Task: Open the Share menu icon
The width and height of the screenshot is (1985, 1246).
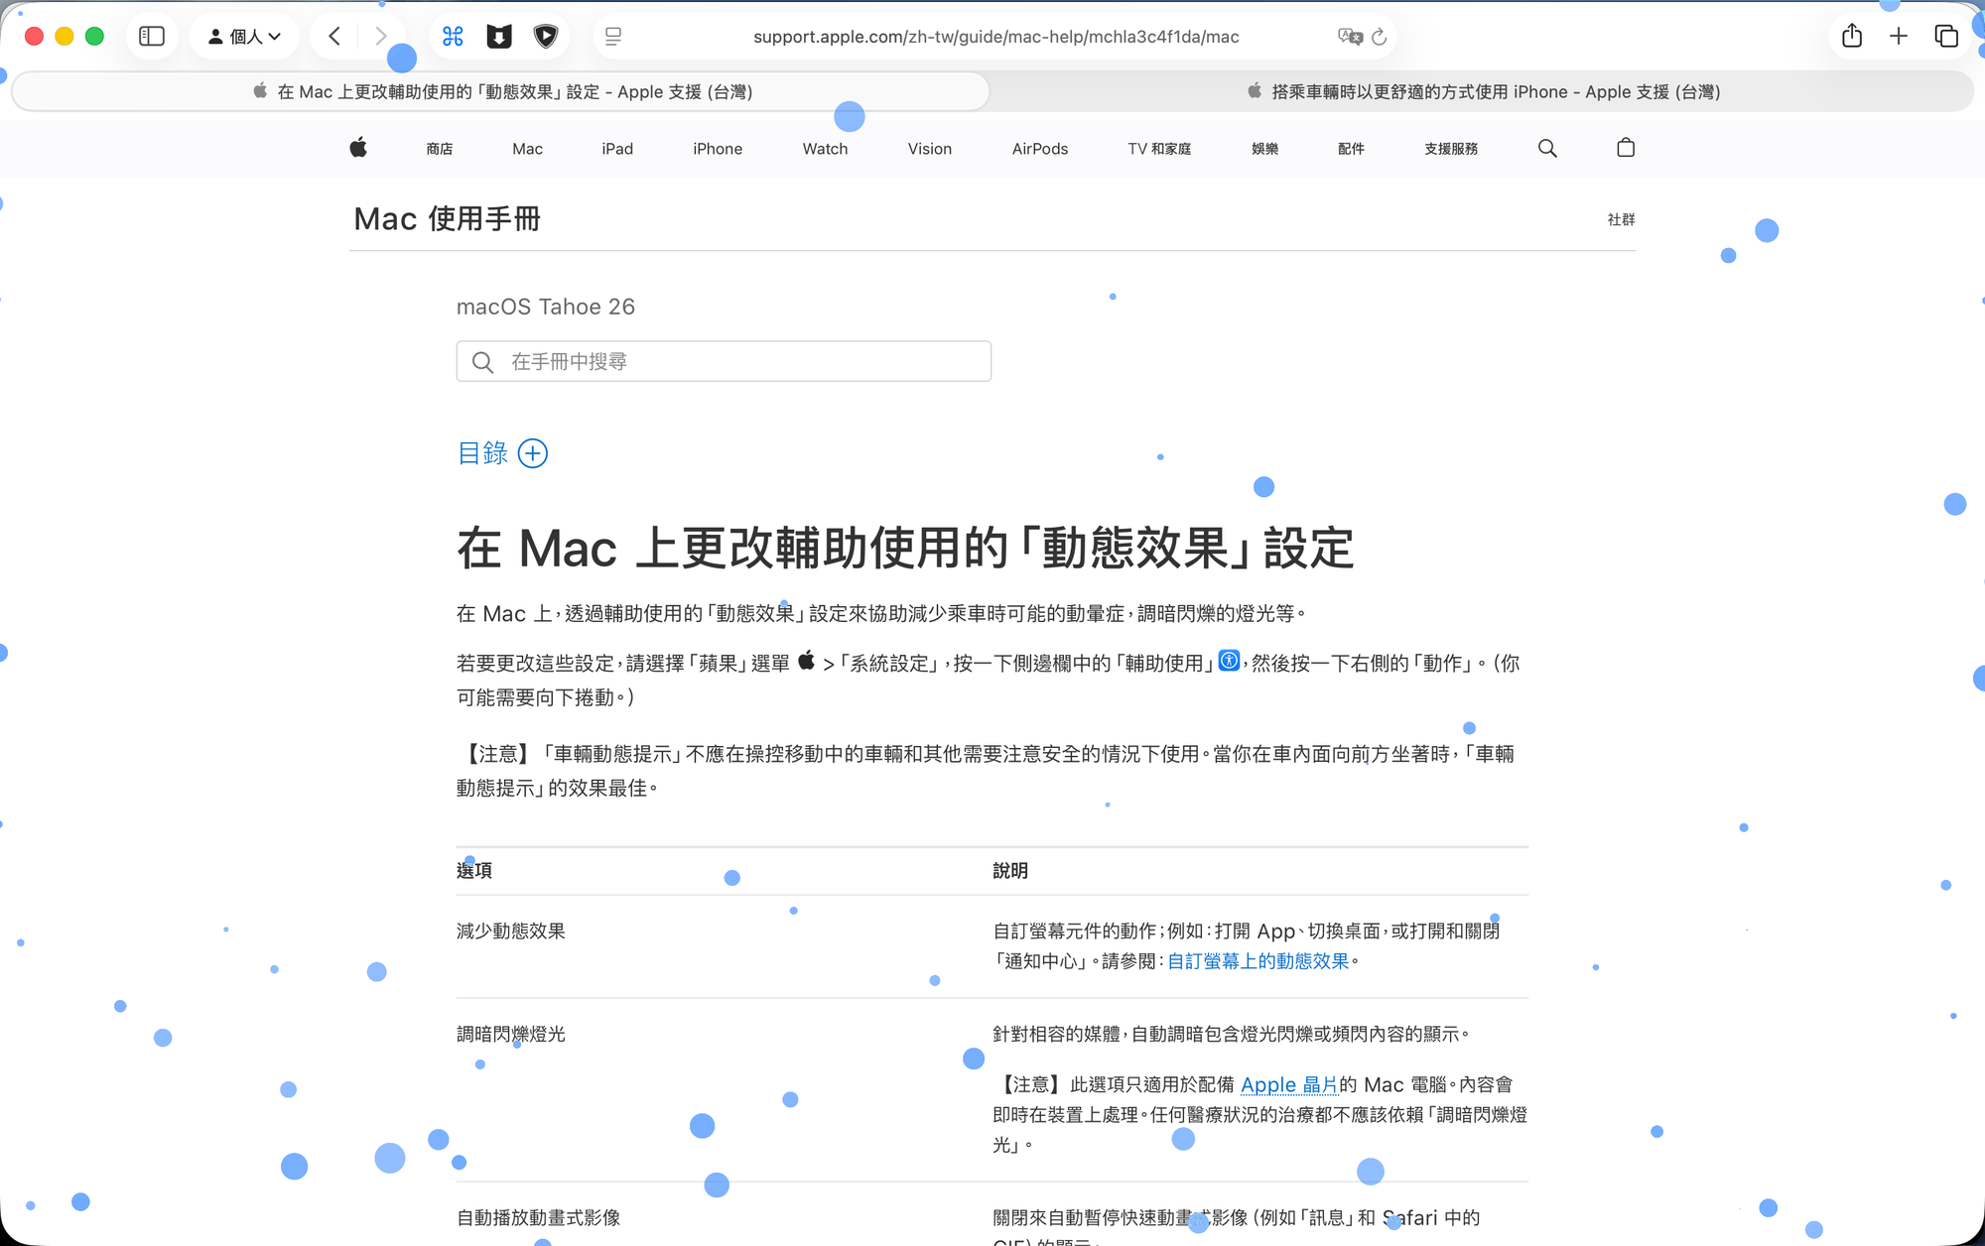Action: [x=1850, y=36]
